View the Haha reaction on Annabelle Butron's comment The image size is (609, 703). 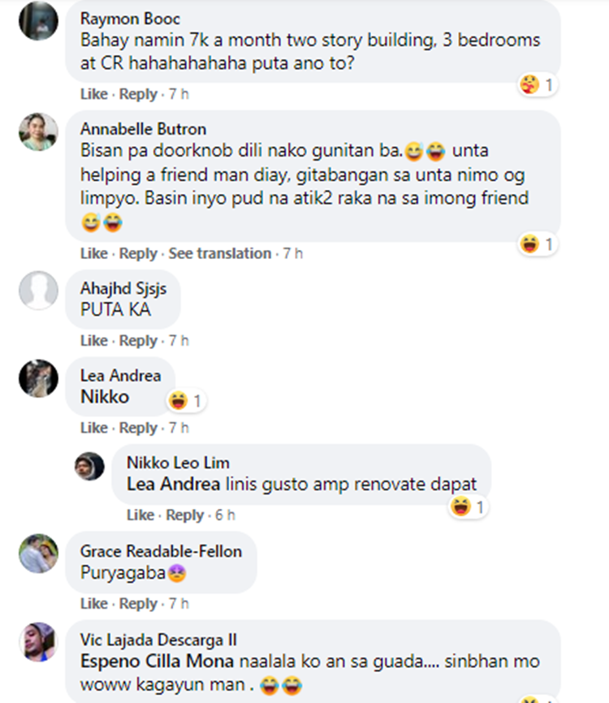tap(529, 244)
